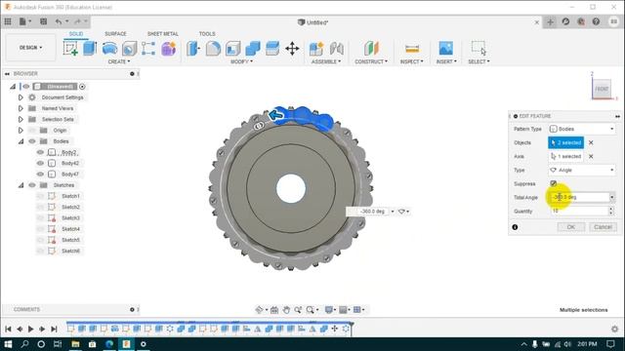Select the Combine tool
The height and width of the screenshot is (351, 625).
pyautogui.click(x=253, y=49)
